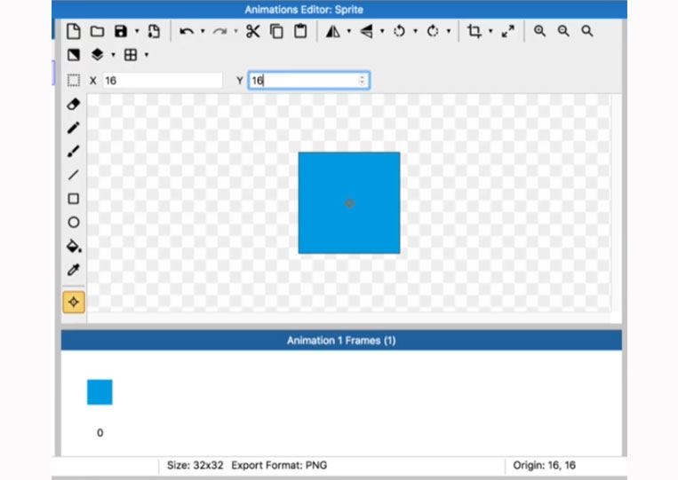
Task: Click the frame label 0
Action: tap(100, 433)
